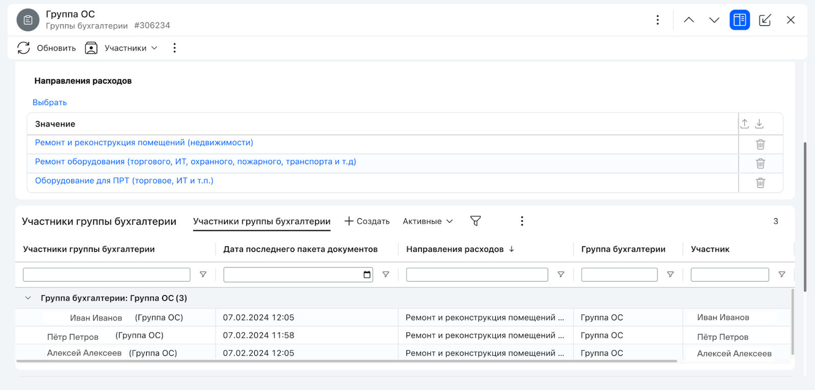Click filter funnel for Участник column
Screen dimensions: 815x390
[782, 275]
